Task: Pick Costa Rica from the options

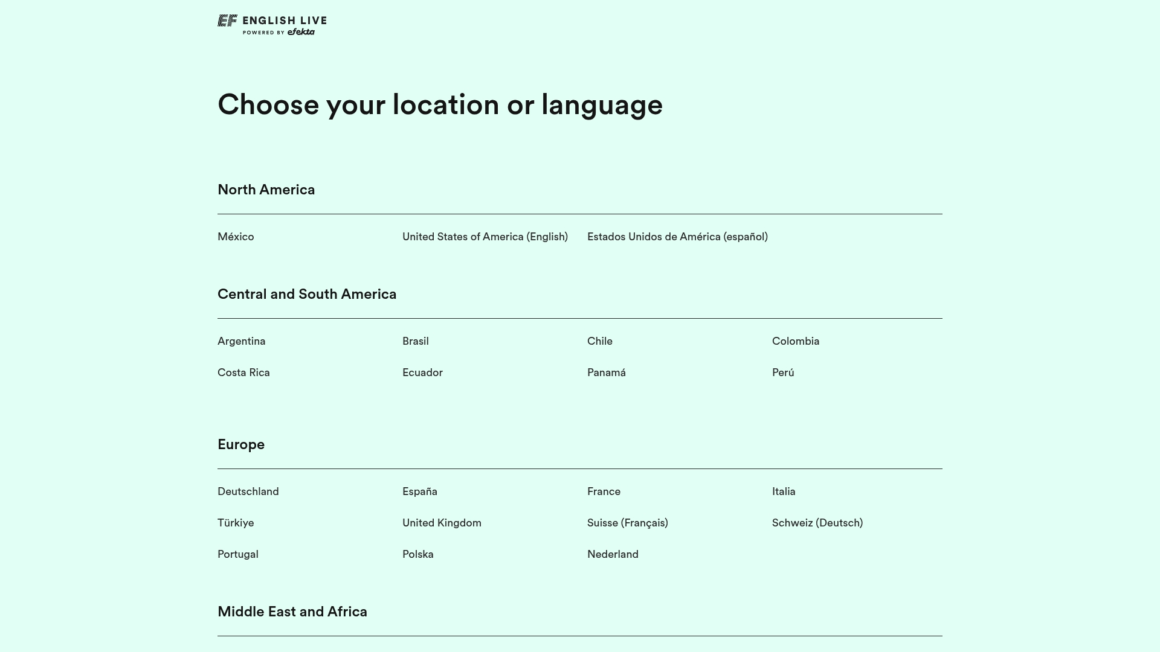Action: 243,372
